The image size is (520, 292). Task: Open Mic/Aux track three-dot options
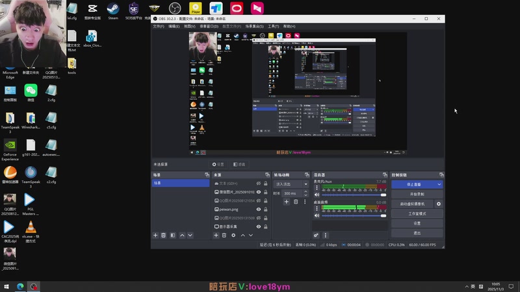317,188
